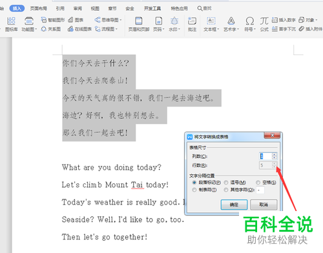
Task: Click 插入数字 insert number
Action: pyautogui.click(x=284, y=20)
